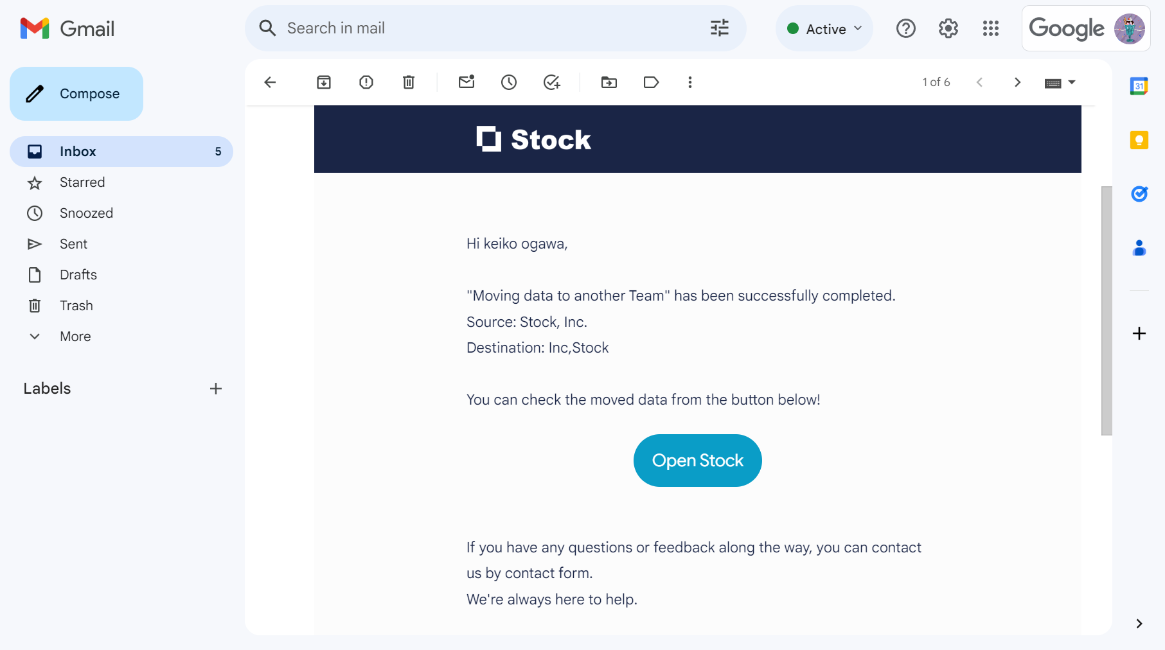Viewport: 1165px width, 650px height.
Task: Switch to the Starred folder
Action: click(82, 182)
